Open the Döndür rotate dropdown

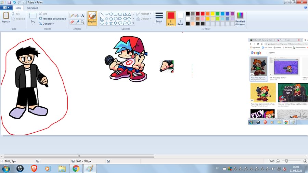click(x=46, y=24)
